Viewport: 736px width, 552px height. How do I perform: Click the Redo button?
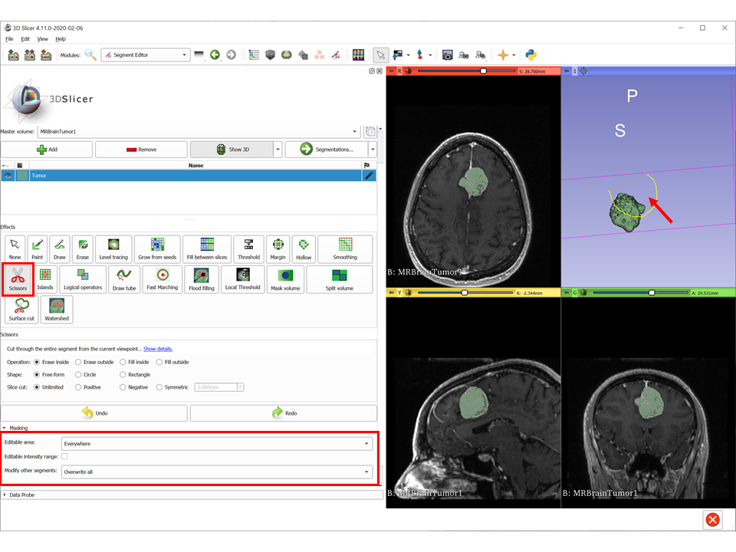click(x=284, y=413)
